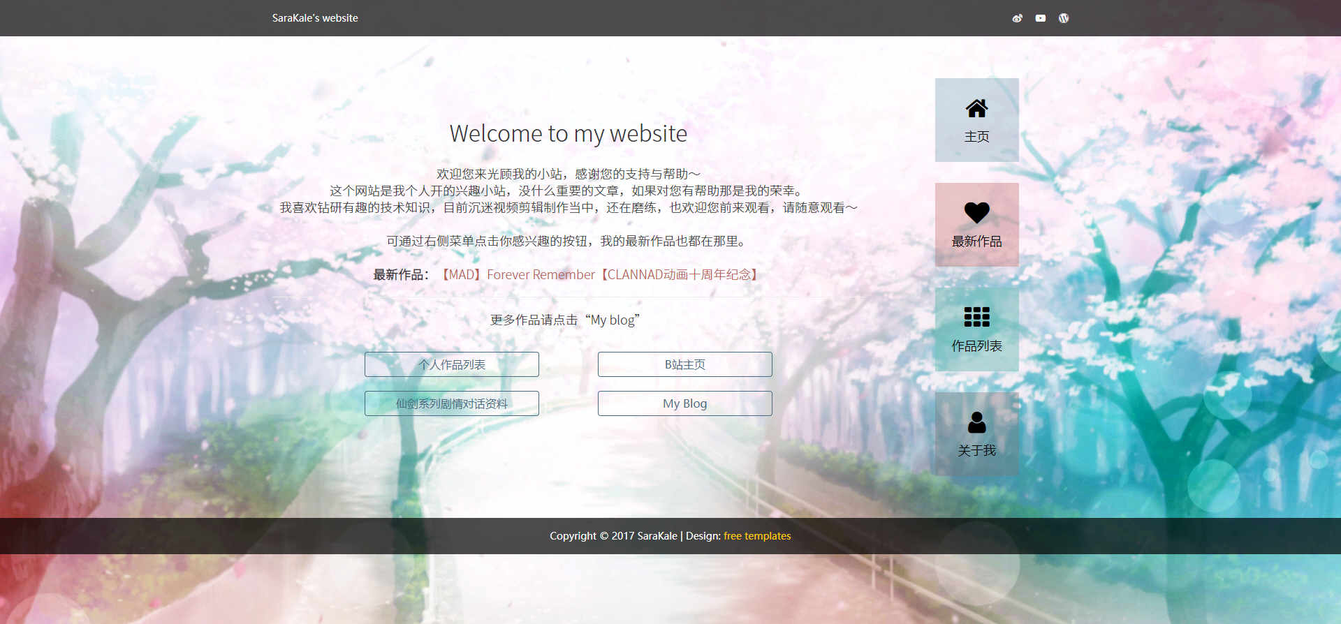Select the 主页 menu label
Viewport: 1341px width, 624px height.
click(x=976, y=137)
